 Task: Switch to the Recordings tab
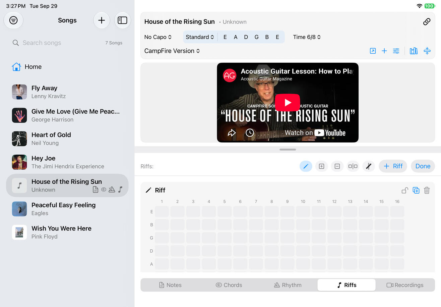pyautogui.click(x=405, y=285)
